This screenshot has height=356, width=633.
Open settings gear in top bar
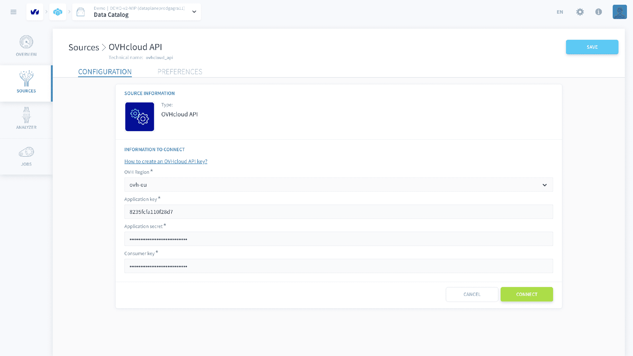click(580, 12)
